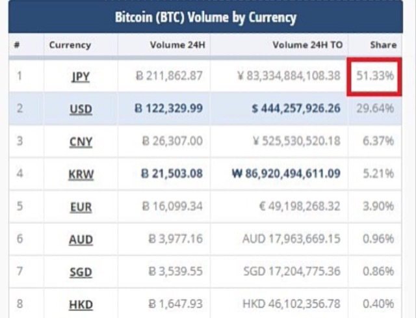This screenshot has height=318, width=416.
Task: Open the SGD currency link
Action: (80, 271)
